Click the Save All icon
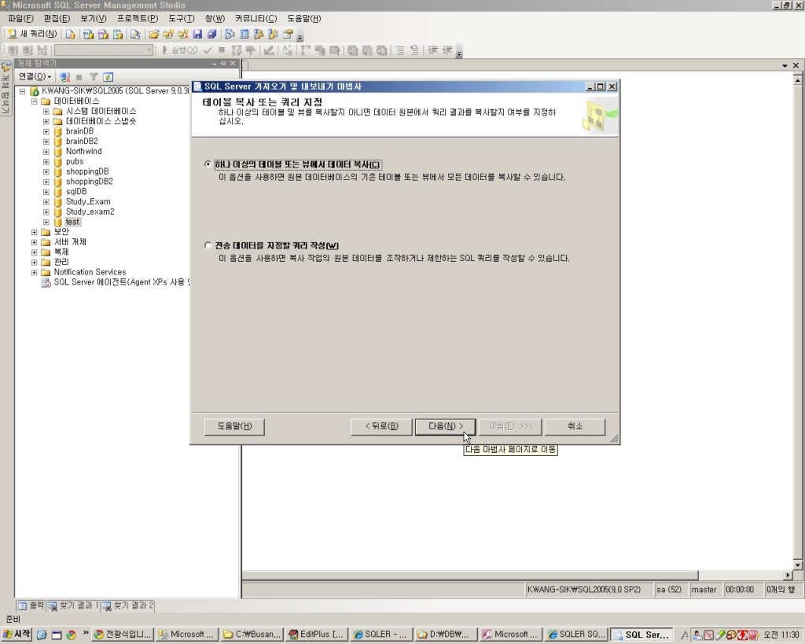Viewport: 805px width, 644px height. 211,35
